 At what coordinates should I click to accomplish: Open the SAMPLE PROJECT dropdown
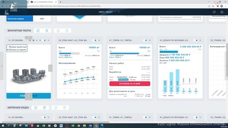point(109,12)
